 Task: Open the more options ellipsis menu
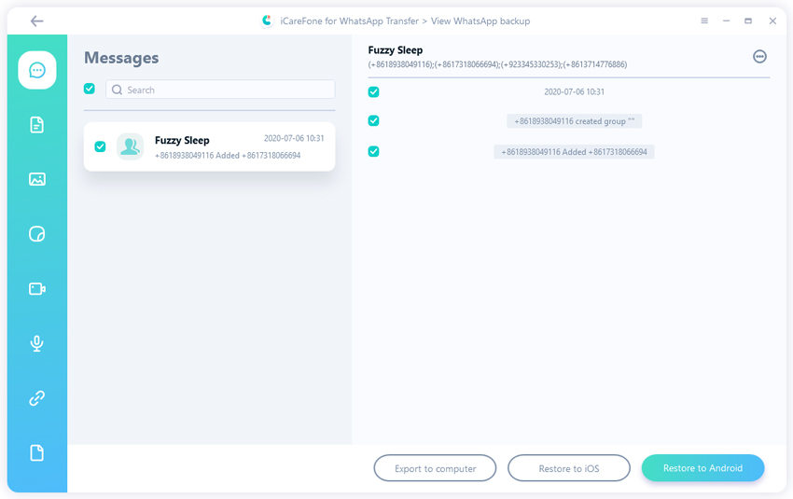(759, 57)
